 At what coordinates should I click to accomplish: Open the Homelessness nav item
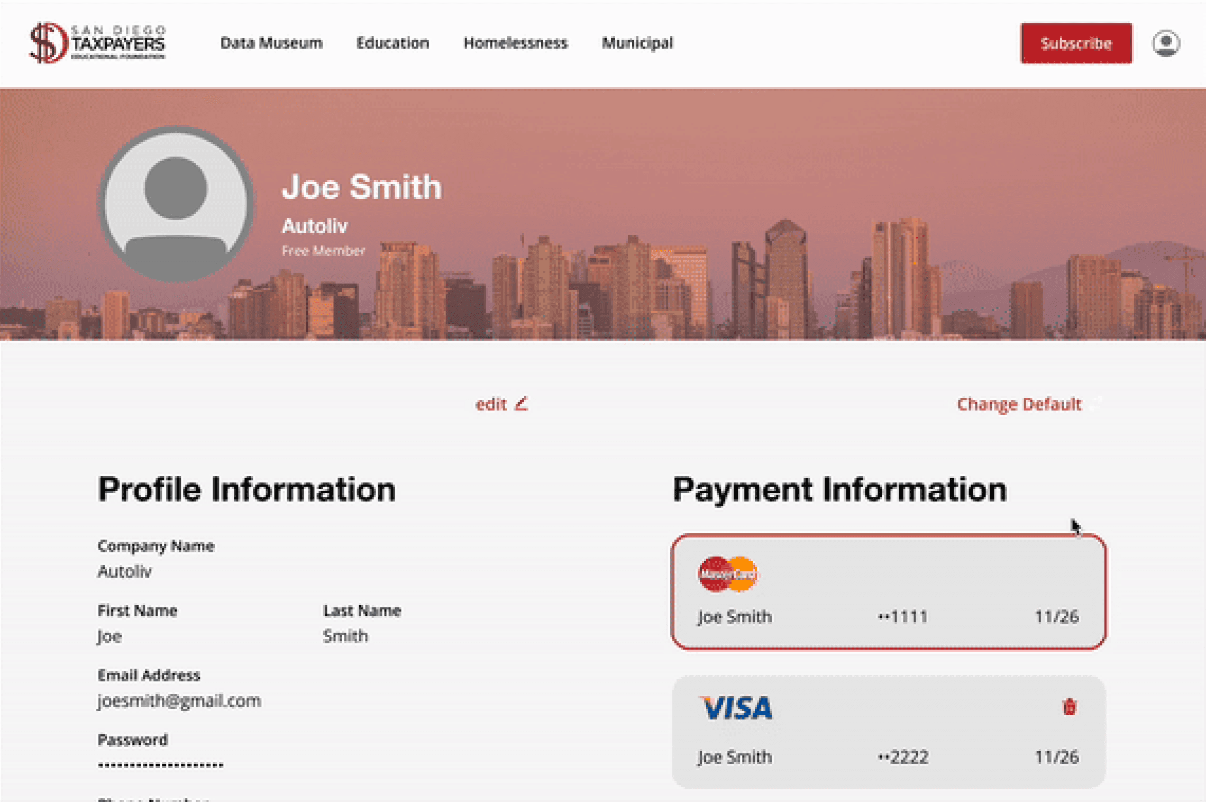click(x=515, y=43)
